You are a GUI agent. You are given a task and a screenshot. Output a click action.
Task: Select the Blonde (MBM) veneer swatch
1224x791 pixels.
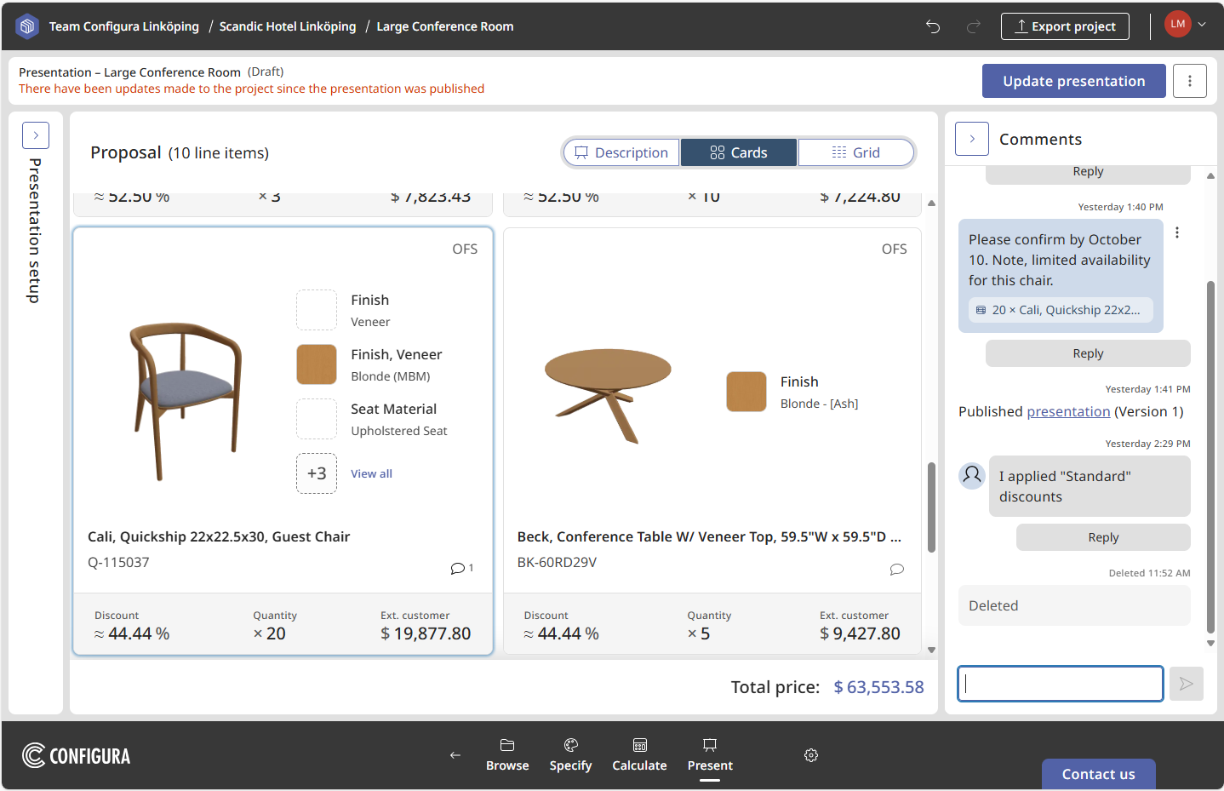click(x=317, y=364)
